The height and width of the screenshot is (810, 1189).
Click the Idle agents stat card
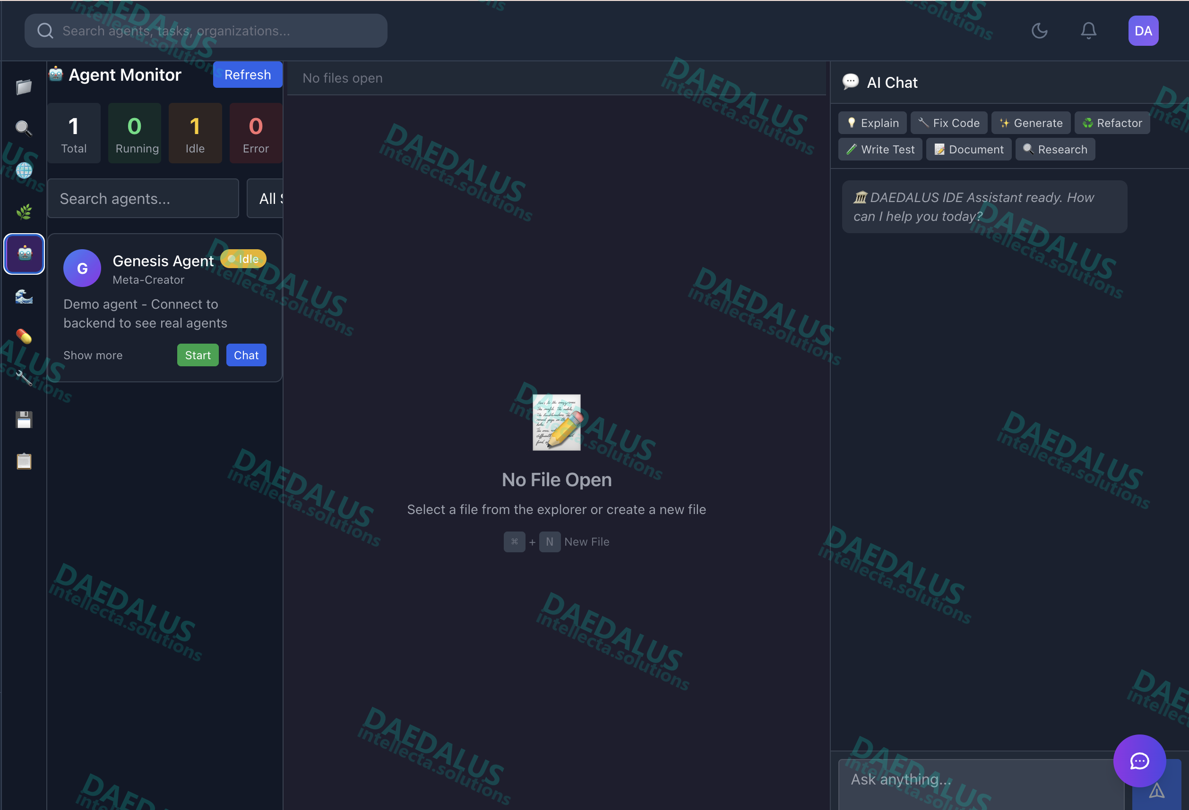pos(195,133)
